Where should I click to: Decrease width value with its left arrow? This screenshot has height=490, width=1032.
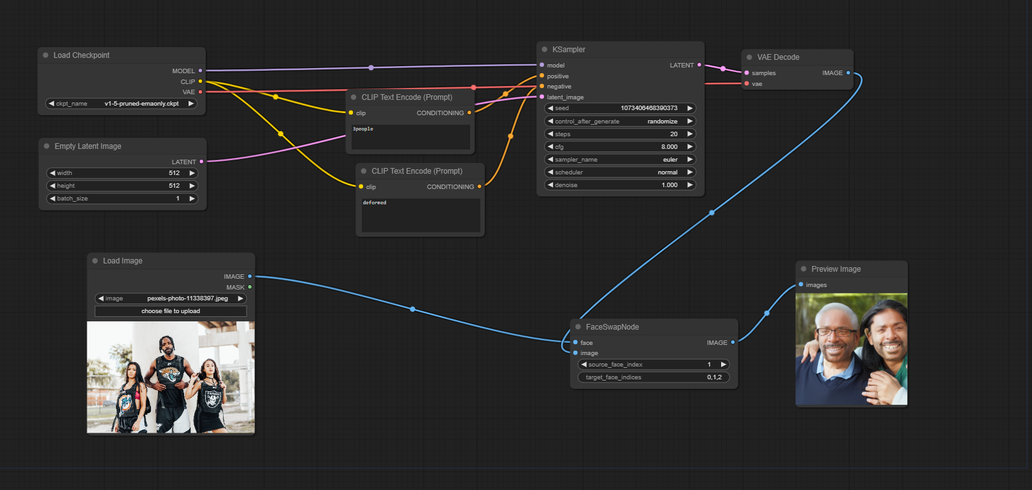coord(52,173)
